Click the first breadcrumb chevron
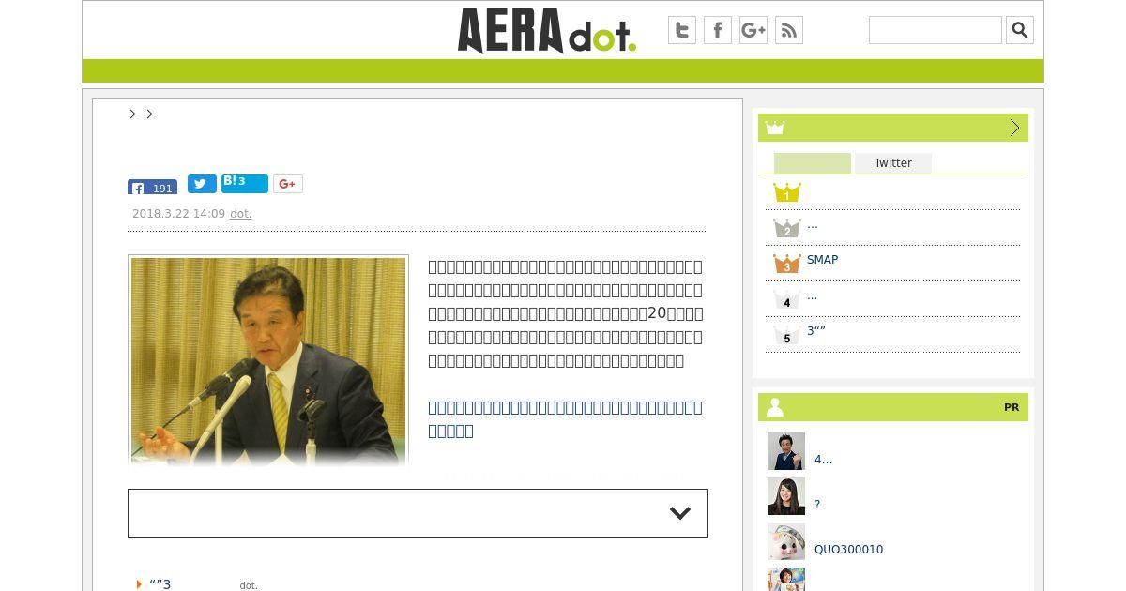Image resolution: width=1126 pixels, height=591 pixels. coord(132,114)
